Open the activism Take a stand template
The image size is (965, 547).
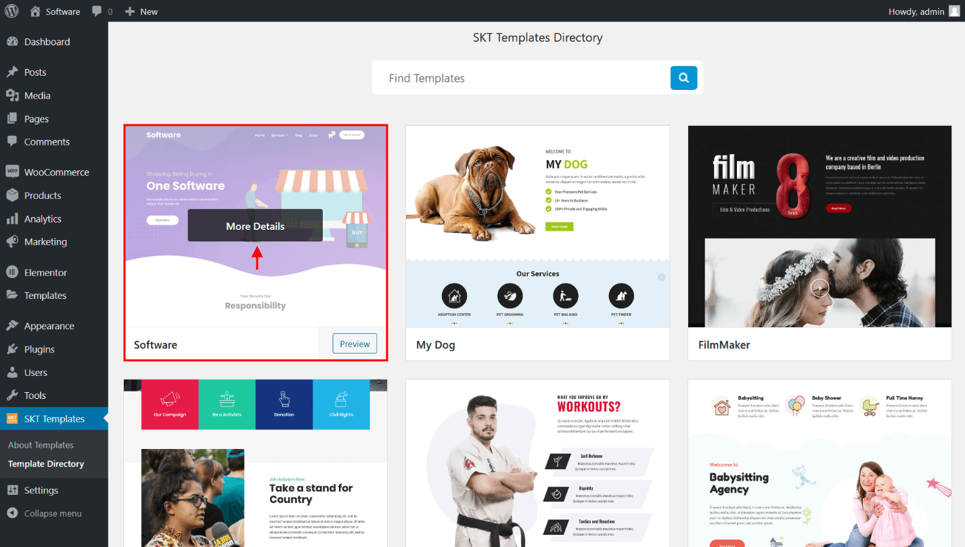(256, 463)
